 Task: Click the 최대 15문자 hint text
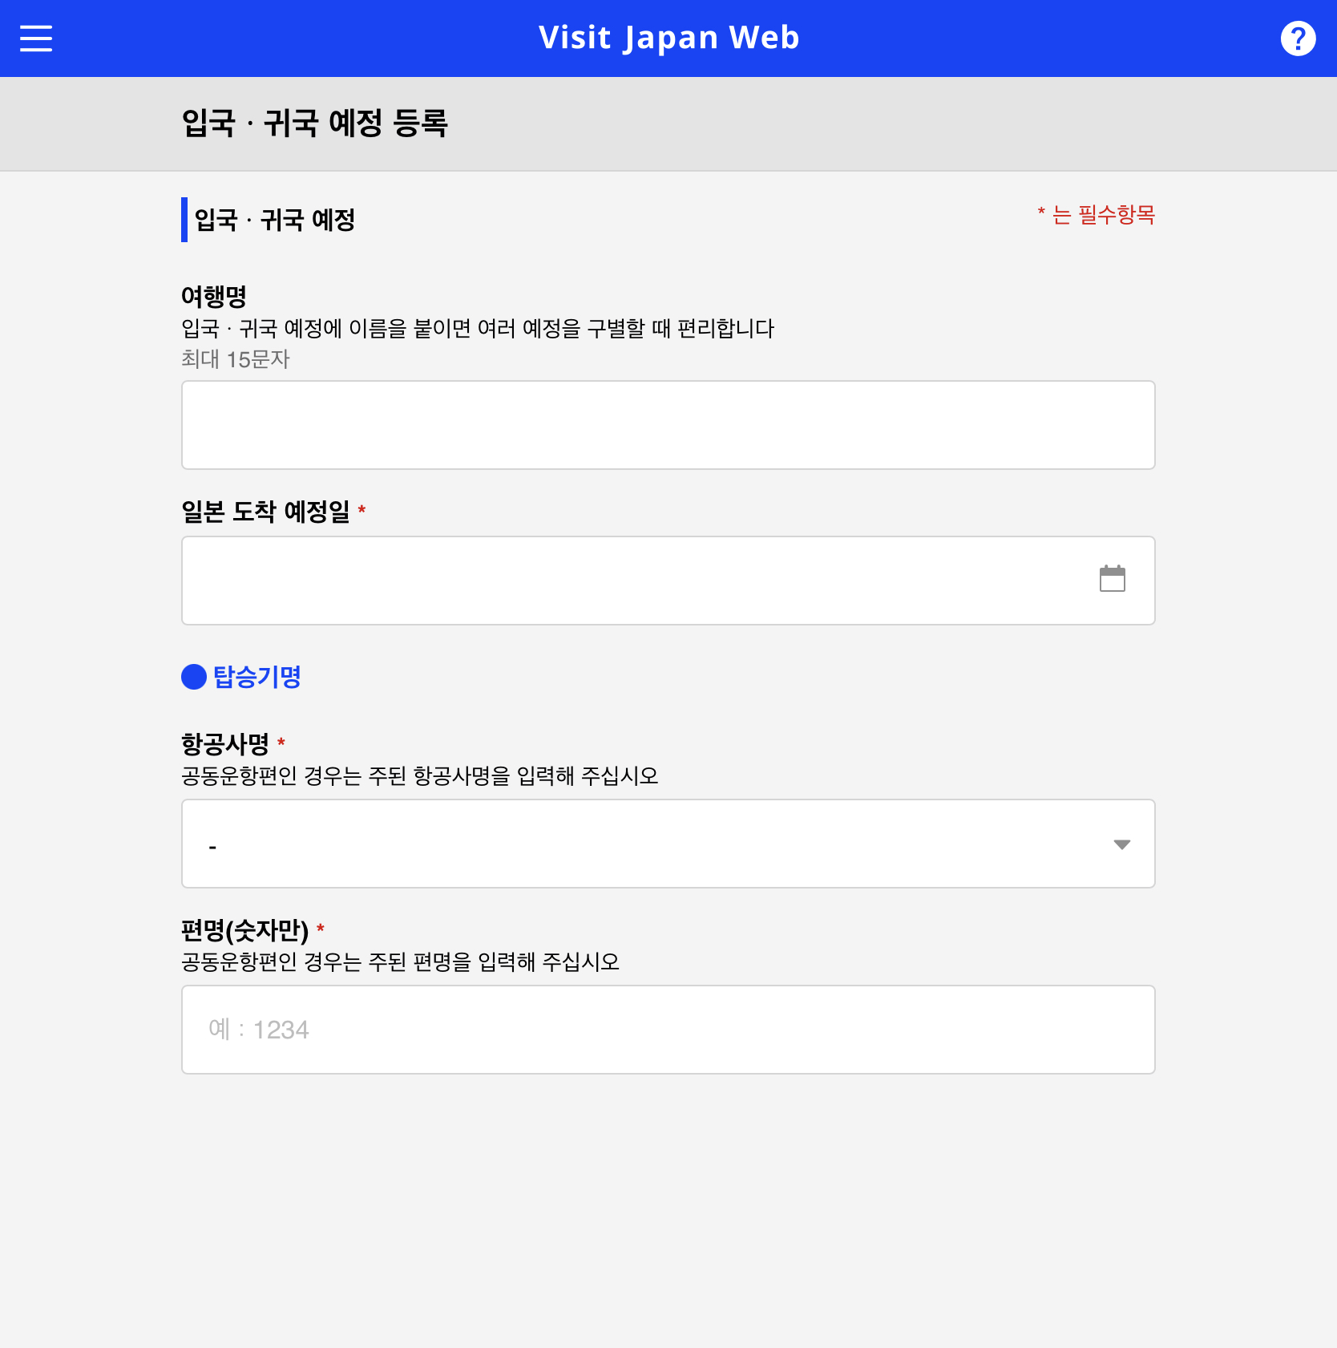point(236,360)
